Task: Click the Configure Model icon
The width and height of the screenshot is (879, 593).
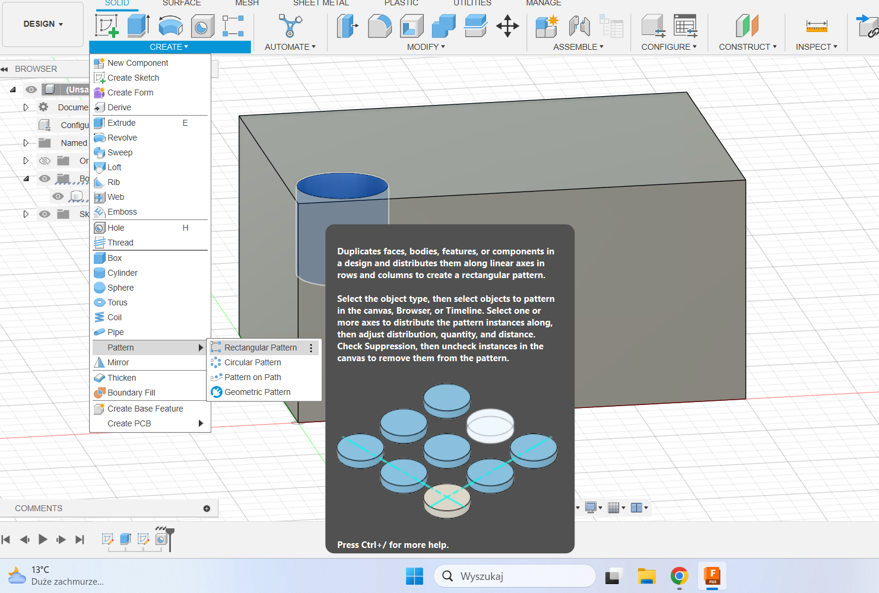Action: tap(653, 26)
